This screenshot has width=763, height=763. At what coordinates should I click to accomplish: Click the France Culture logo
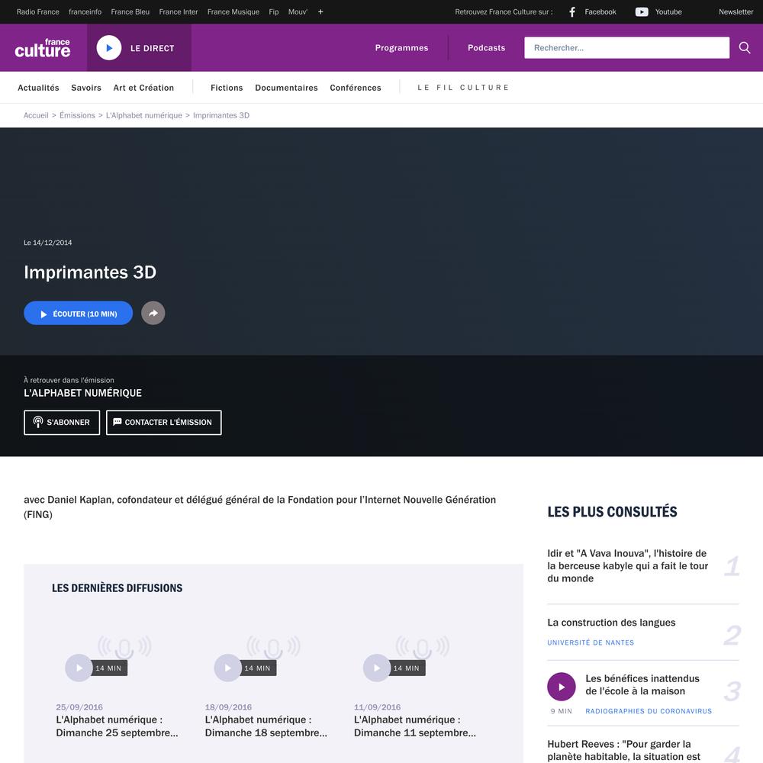click(43, 48)
